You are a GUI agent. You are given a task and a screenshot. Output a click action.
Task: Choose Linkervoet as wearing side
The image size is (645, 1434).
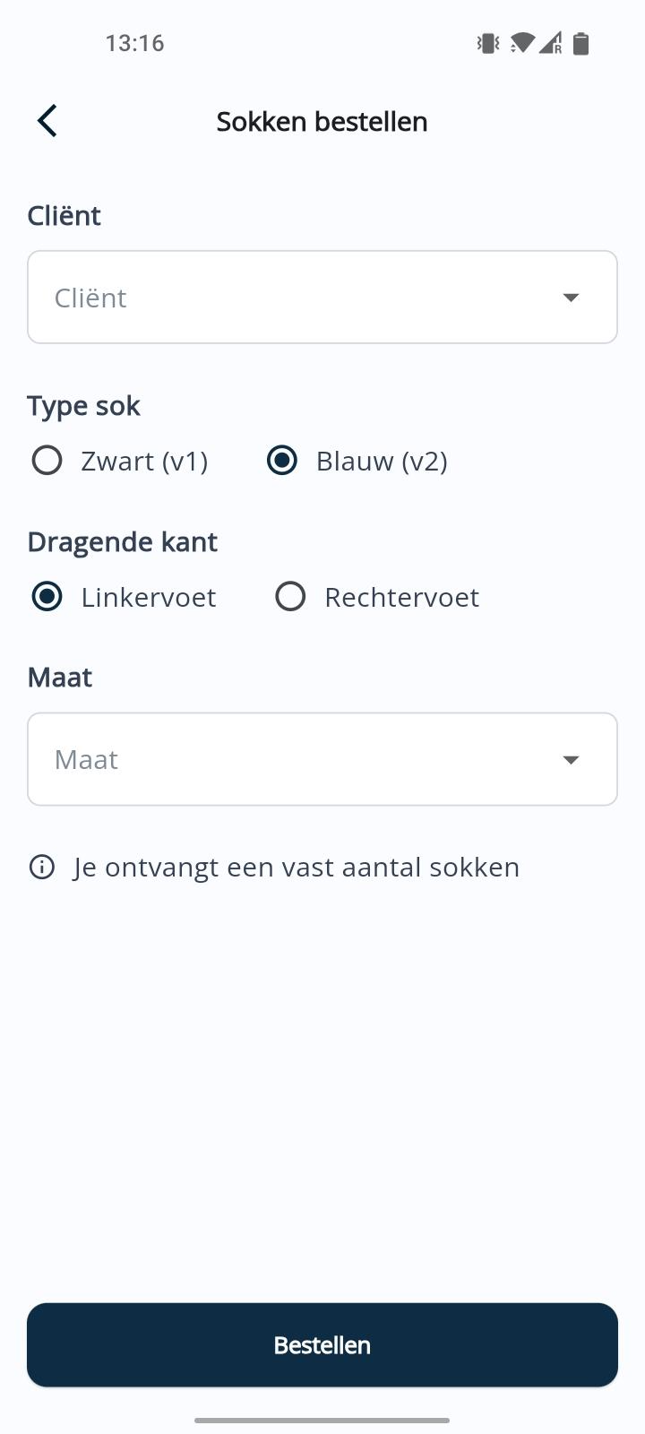(x=47, y=597)
